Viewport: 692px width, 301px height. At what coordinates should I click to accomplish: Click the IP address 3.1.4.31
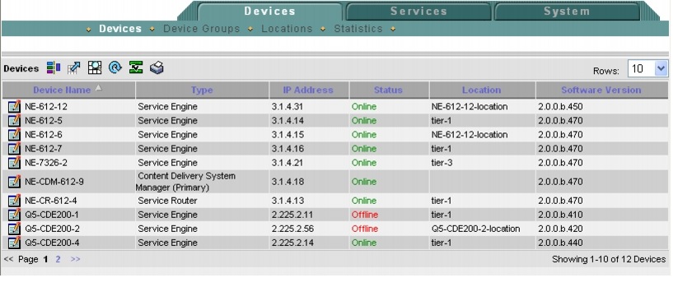(288, 107)
